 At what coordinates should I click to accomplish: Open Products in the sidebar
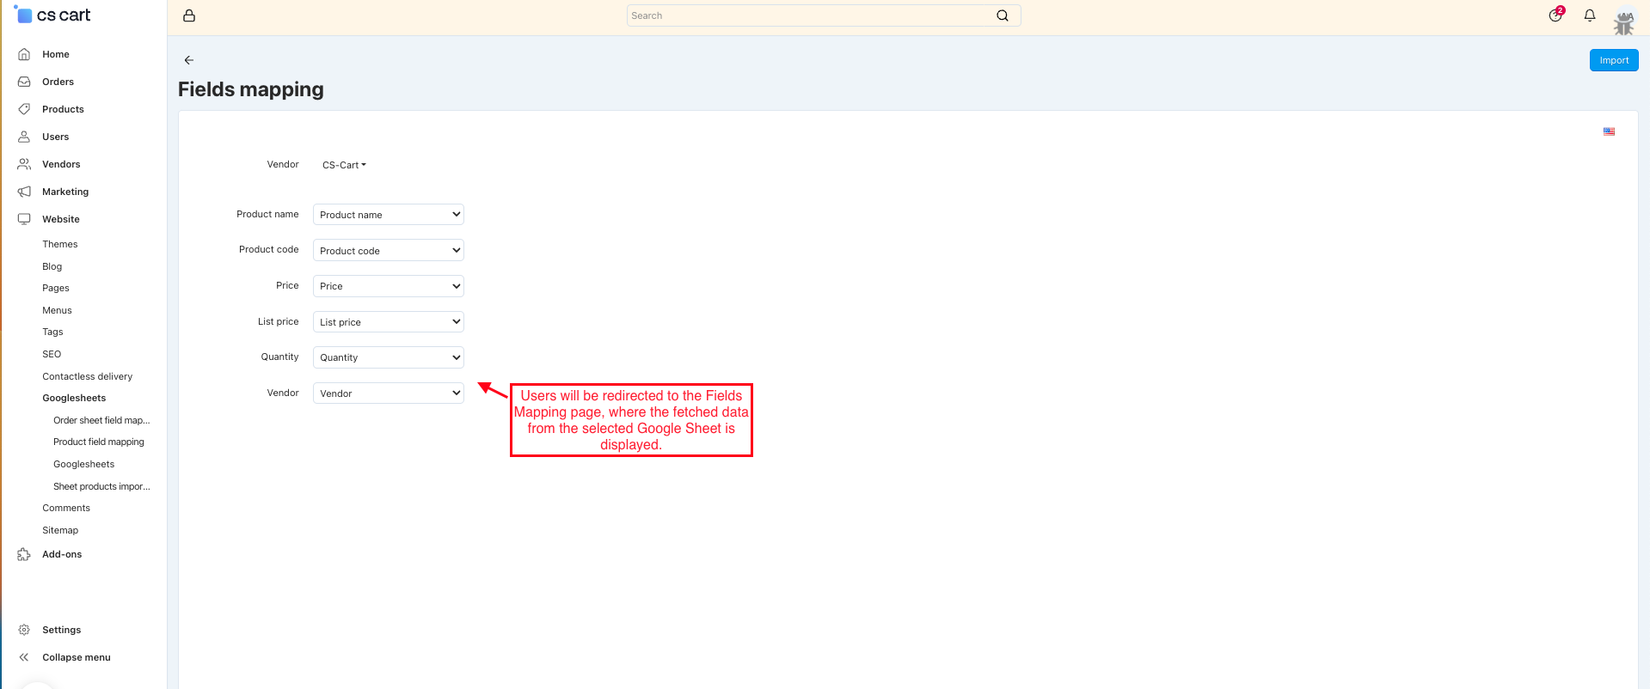pos(63,109)
